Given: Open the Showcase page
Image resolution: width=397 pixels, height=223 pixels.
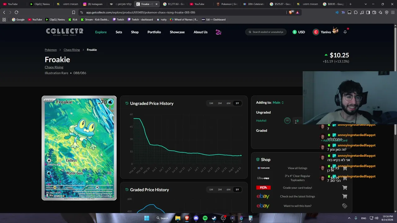Looking at the screenshot, I should [177, 32].
